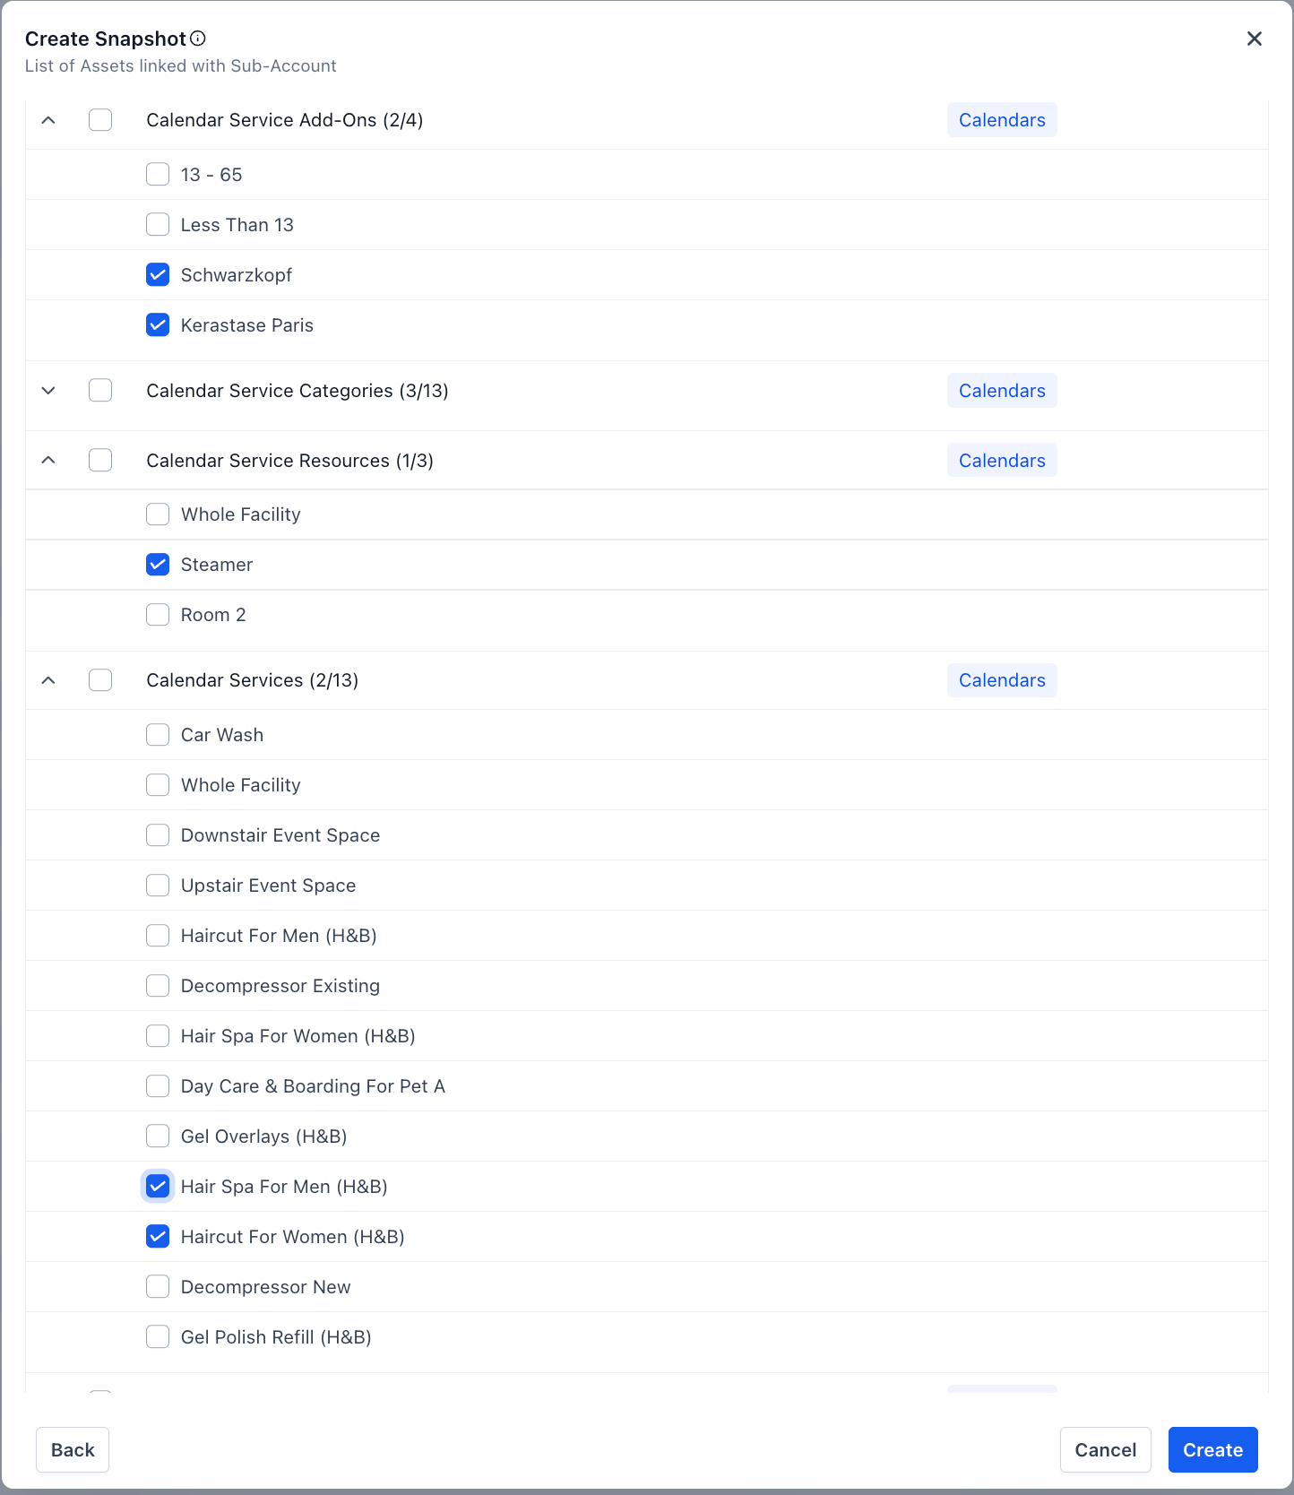Cancel the snapshot creation
Screen dimensions: 1294x1495
(x=1105, y=1450)
